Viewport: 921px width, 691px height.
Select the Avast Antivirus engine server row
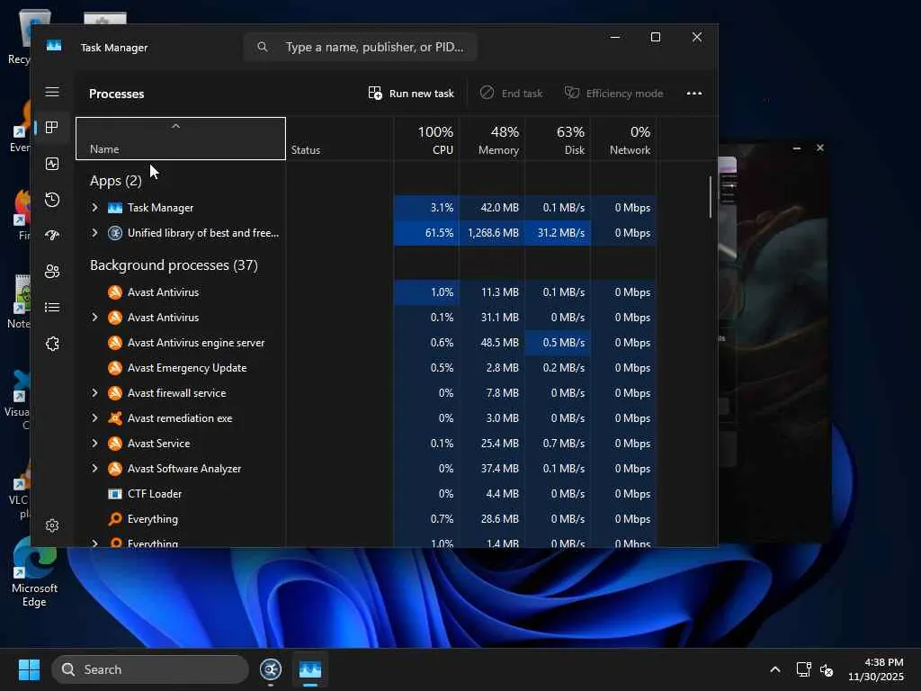coord(367,343)
